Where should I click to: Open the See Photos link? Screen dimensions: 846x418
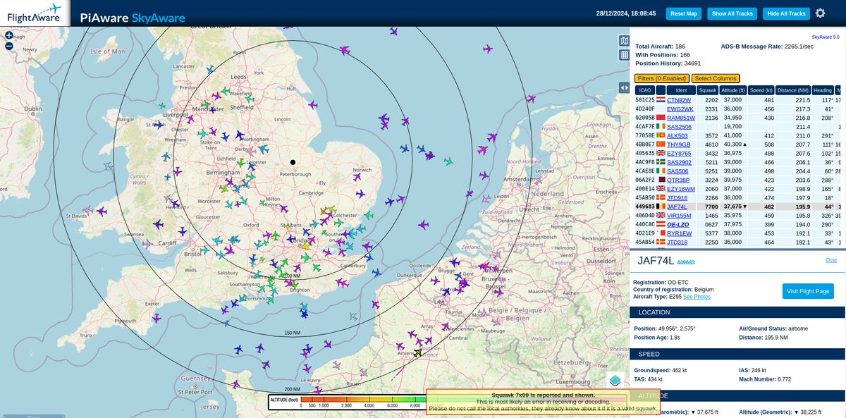tap(697, 297)
